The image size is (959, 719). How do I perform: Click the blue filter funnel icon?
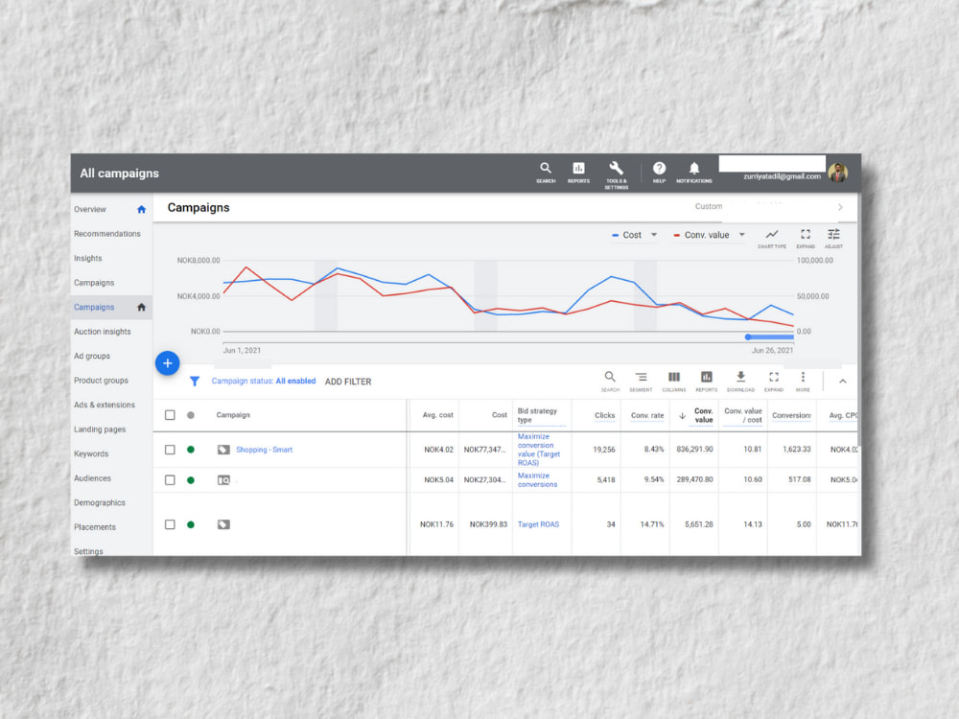tap(195, 381)
